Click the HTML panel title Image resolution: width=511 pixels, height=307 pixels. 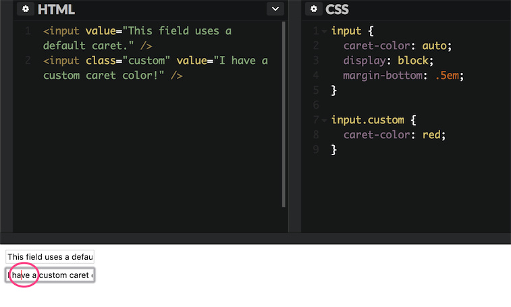(x=56, y=9)
